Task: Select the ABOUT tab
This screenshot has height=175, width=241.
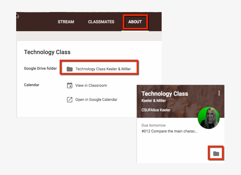Action: 135,22
